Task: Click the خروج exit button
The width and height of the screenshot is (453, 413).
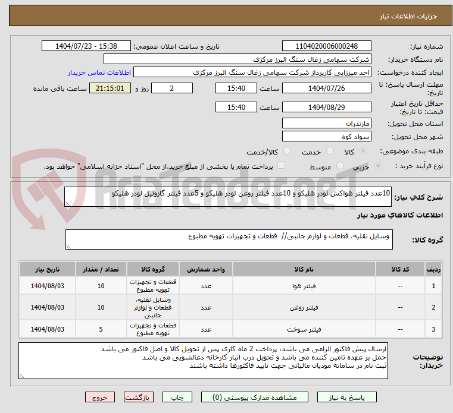Action: pyautogui.click(x=99, y=397)
